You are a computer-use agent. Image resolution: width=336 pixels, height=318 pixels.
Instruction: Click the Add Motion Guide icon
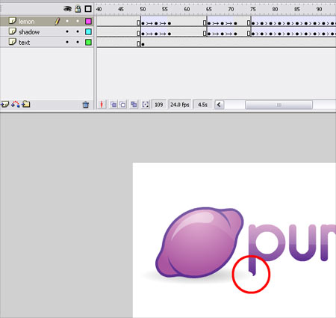pos(16,104)
